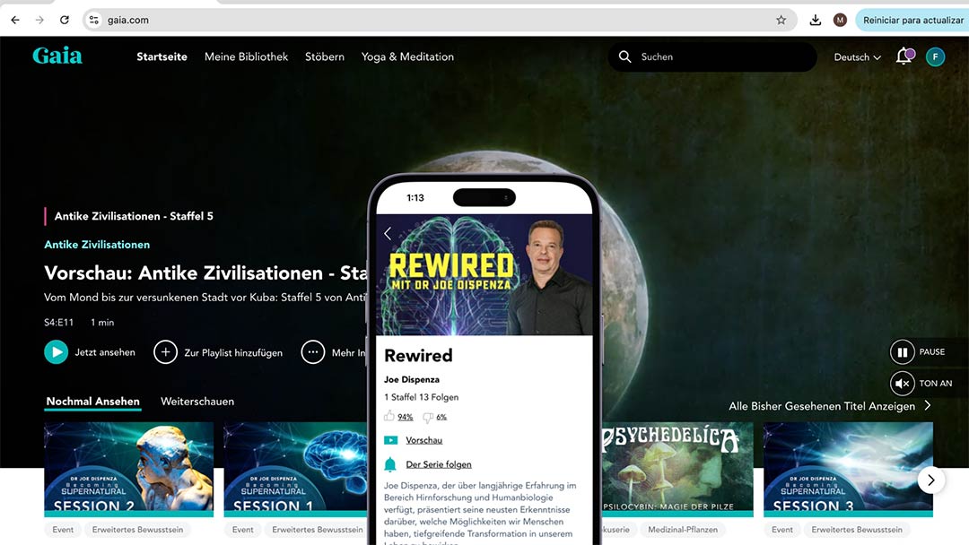Open the three-dot more info icon

point(312,352)
